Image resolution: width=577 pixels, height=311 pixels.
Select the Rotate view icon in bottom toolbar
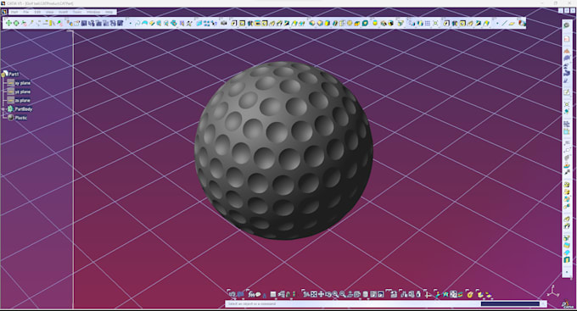328,294
